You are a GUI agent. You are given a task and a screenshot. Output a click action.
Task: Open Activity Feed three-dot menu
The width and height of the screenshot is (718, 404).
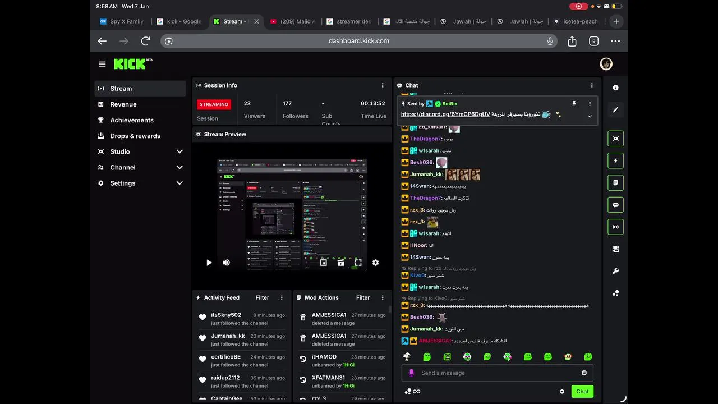pyautogui.click(x=282, y=297)
